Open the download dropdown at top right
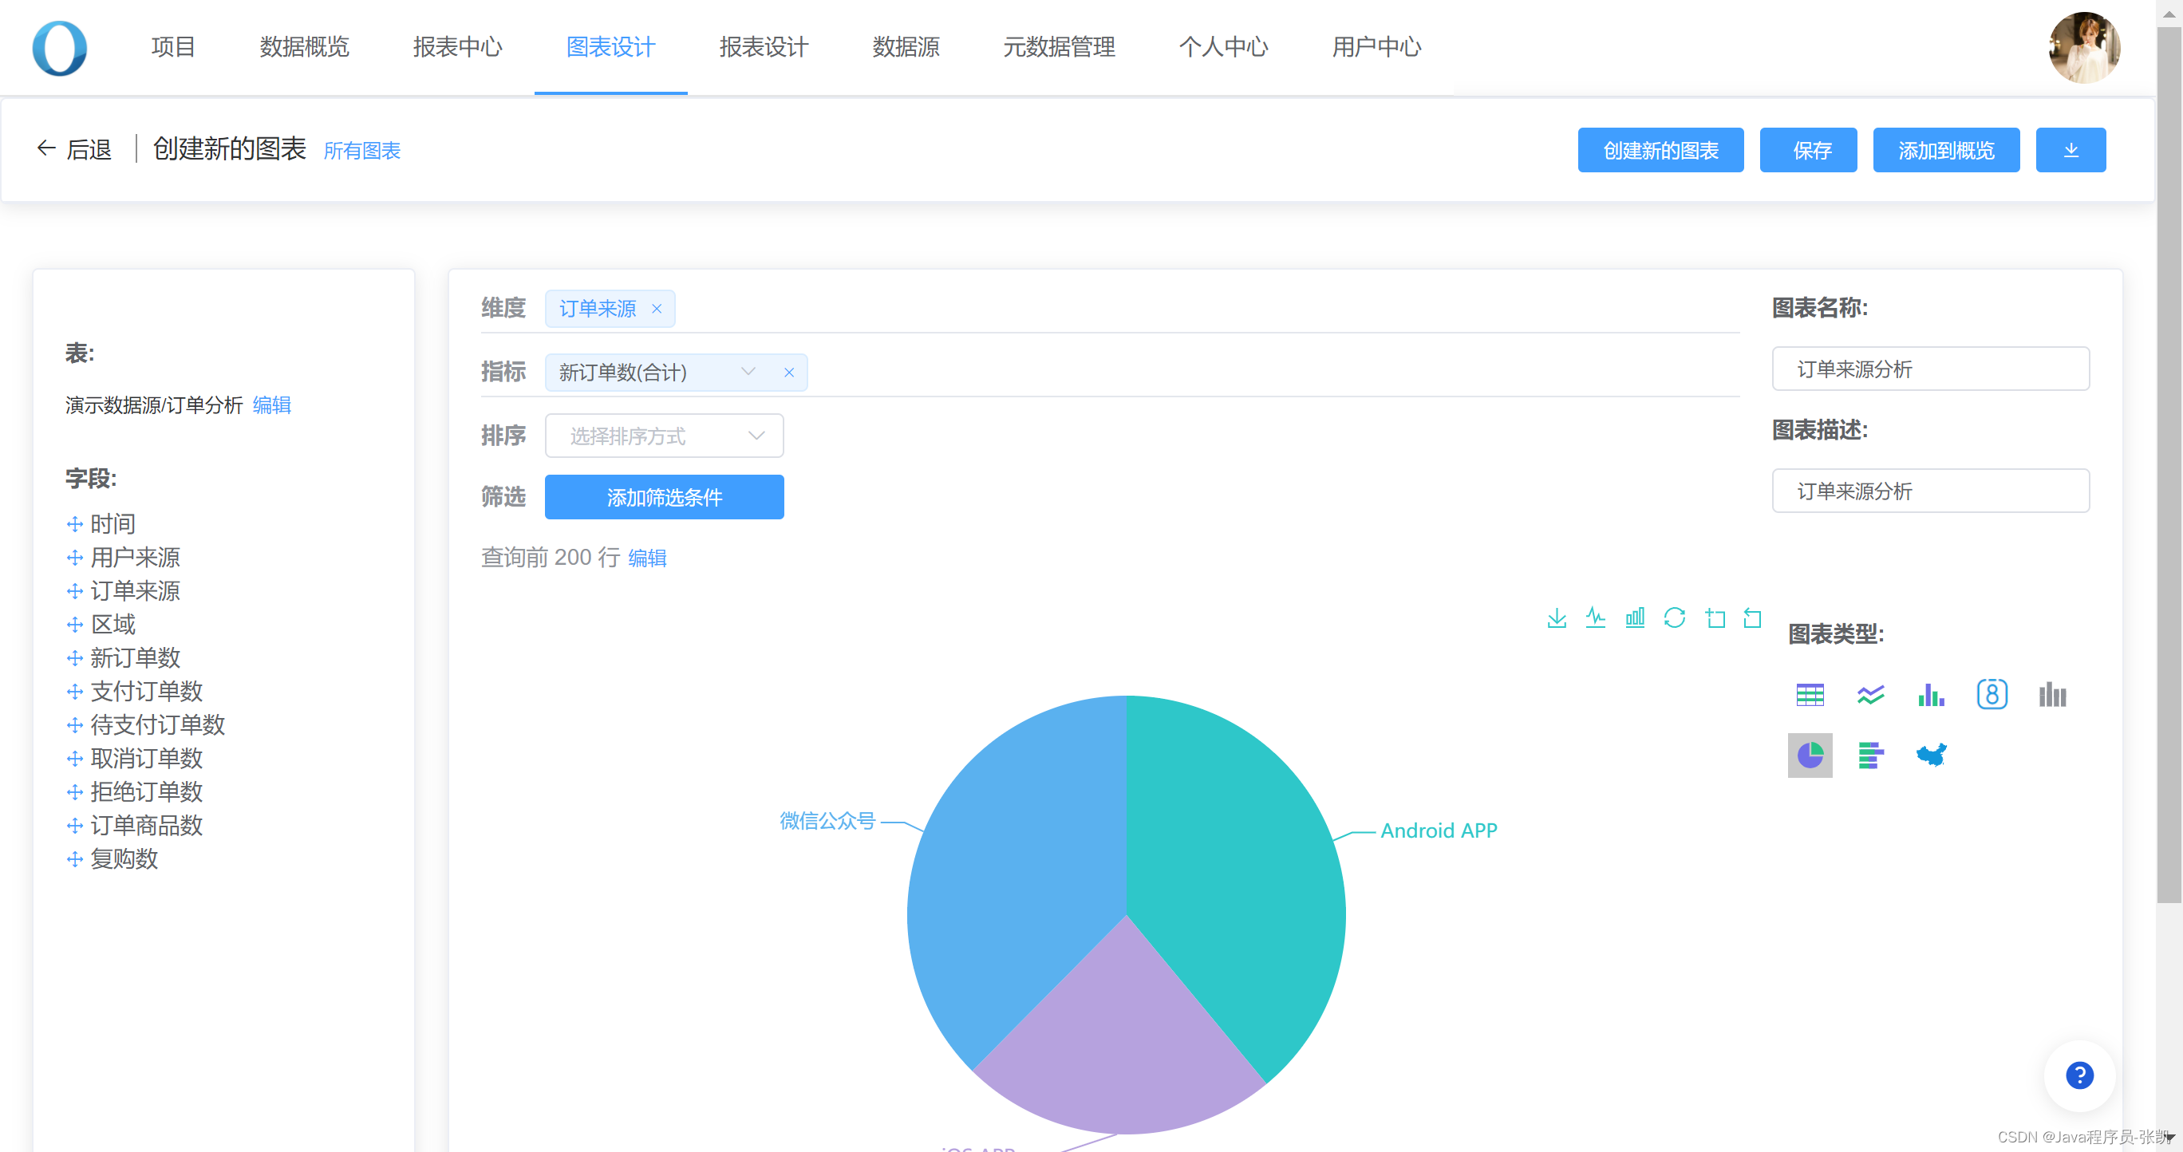Viewport: 2183px width, 1152px height. (x=2071, y=149)
